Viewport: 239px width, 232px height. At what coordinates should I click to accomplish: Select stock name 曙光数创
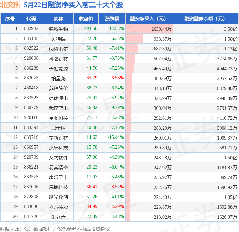[x=58, y=197]
